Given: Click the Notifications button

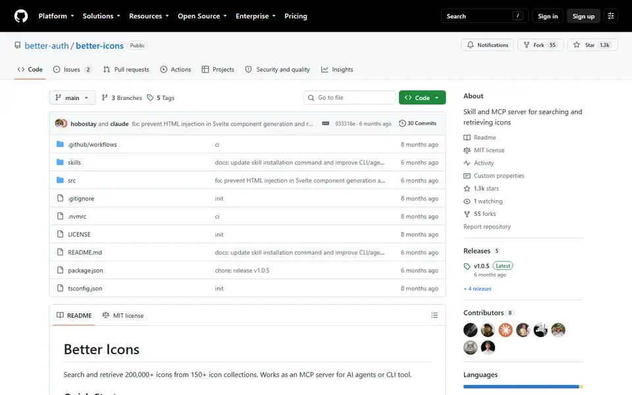Looking at the screenshot, I should (x=487, y=45).
